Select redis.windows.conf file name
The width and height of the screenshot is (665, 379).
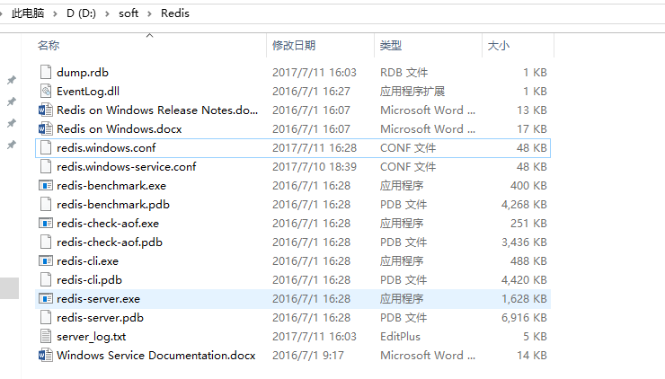click(106, 148)
